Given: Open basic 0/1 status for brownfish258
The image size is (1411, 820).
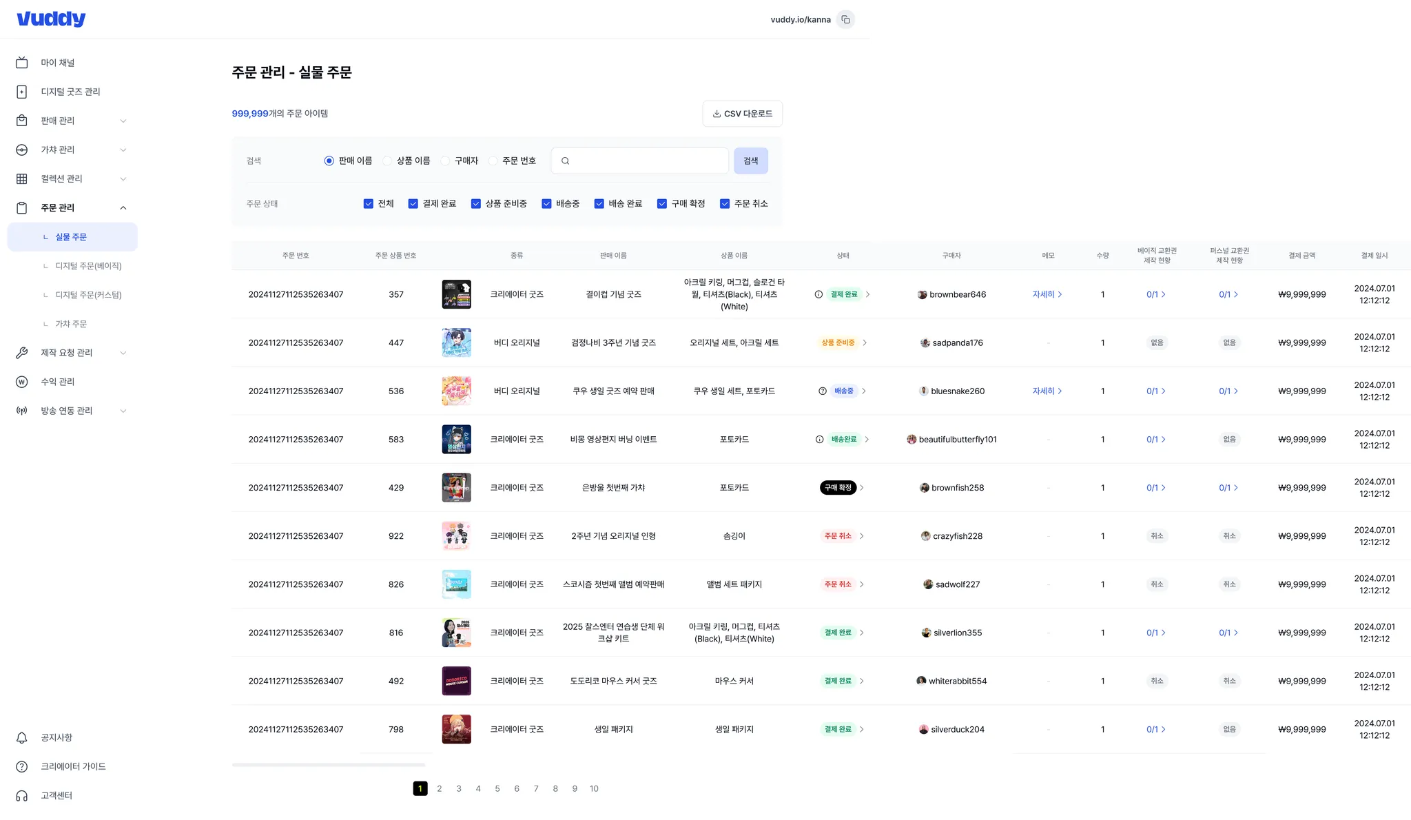Looking at the screenshot, I should pos(1156,487).
